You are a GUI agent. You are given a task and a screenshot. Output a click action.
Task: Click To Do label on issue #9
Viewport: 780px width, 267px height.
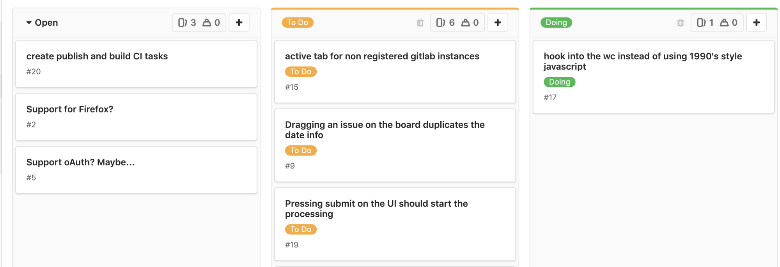[301, 150]
